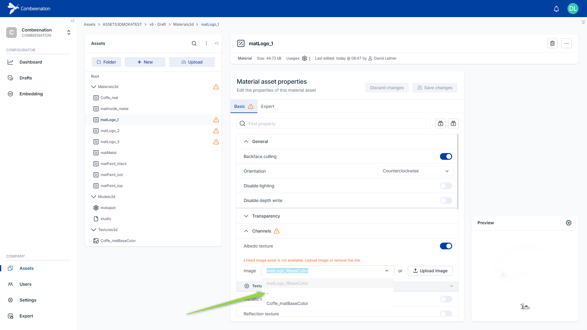Click the DL user avatar
587x330 pixels.
573,9
